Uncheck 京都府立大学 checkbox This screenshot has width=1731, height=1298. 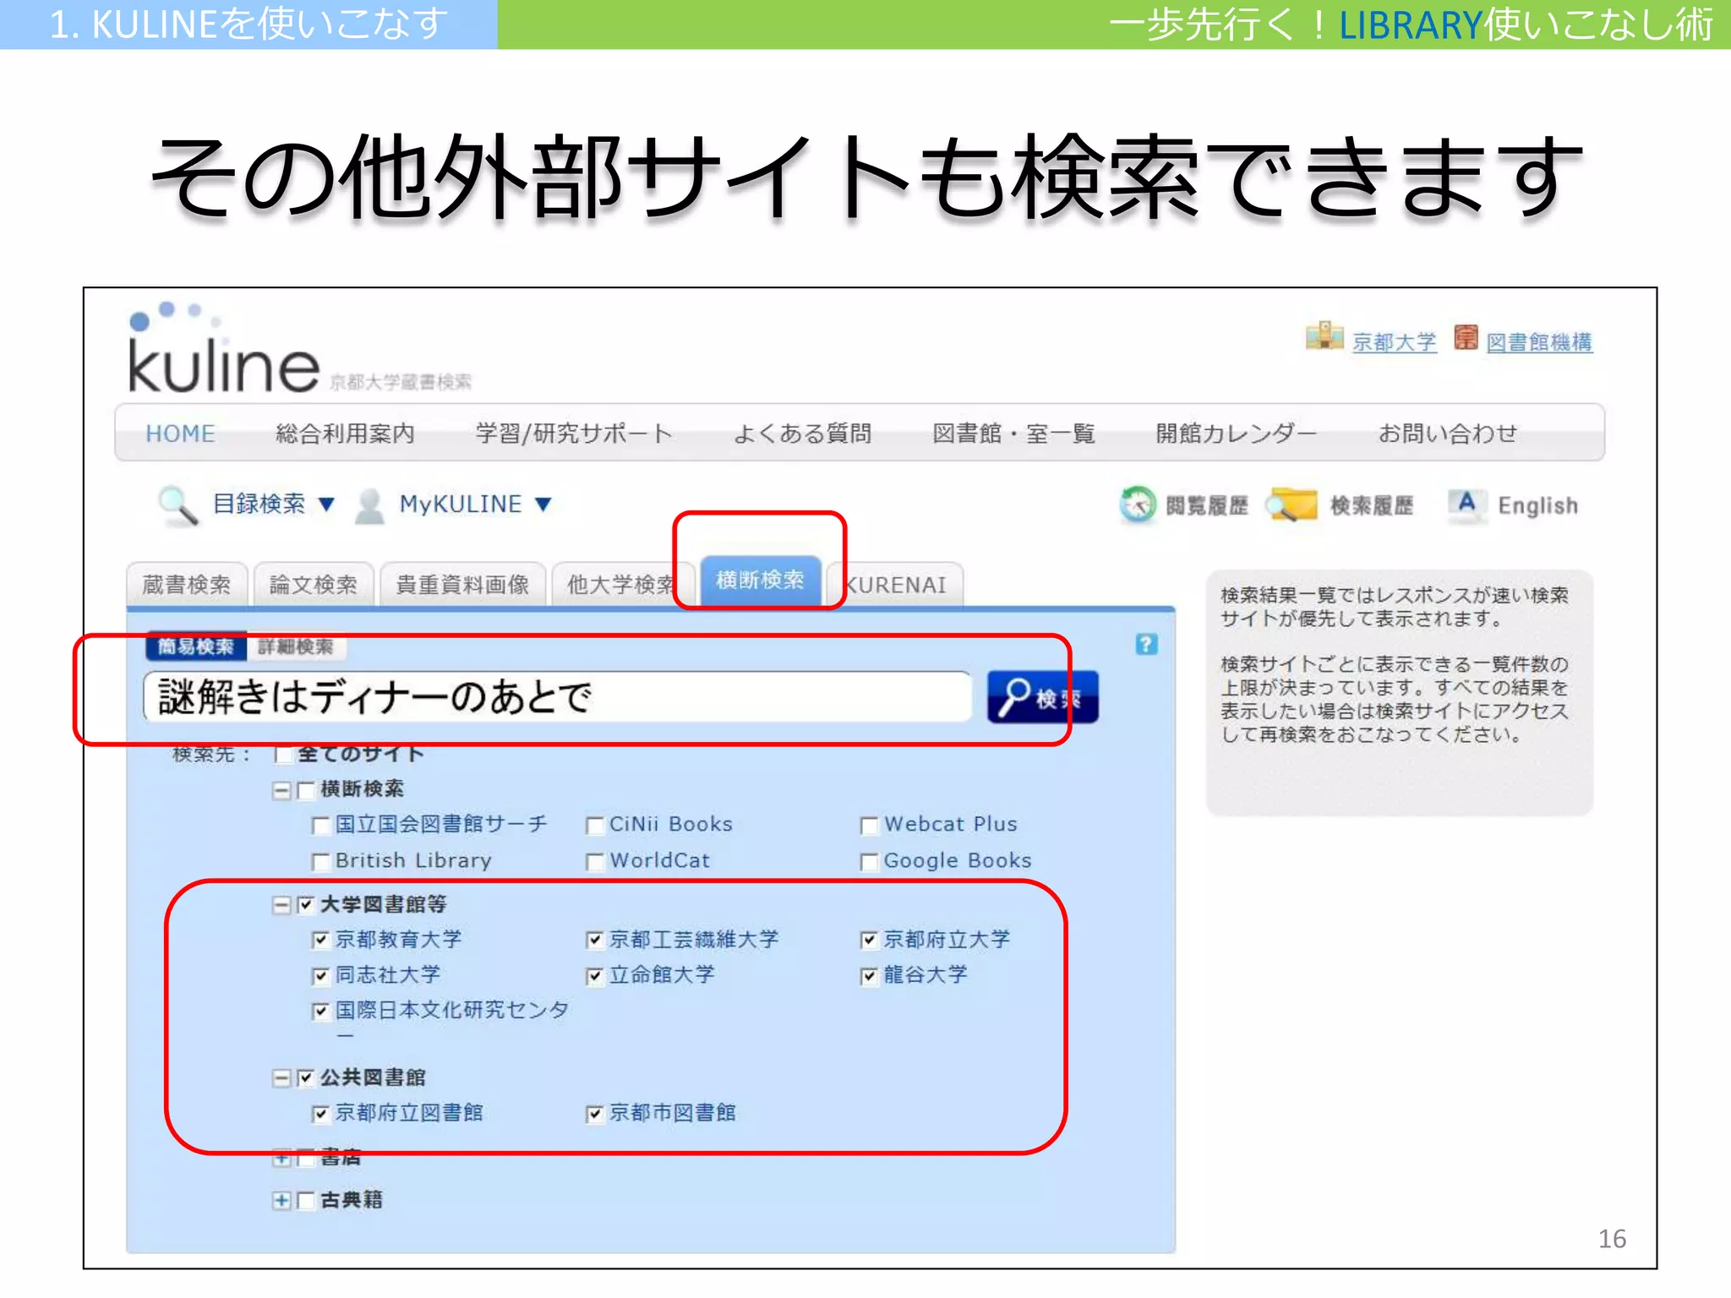tap(869, 941)
